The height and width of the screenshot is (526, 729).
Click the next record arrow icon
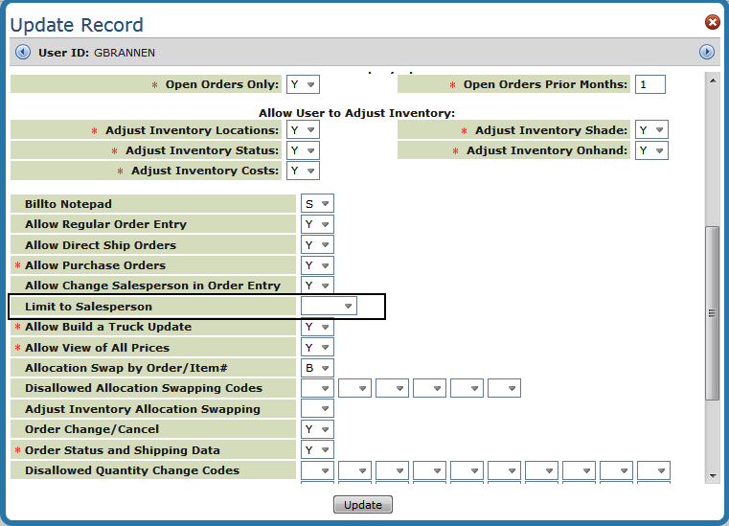pyautogui.click(x=707, y=52)
